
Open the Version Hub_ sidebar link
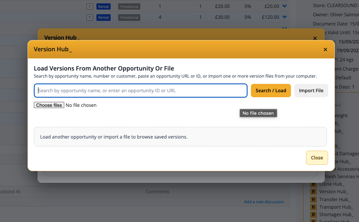pos(334,192)
